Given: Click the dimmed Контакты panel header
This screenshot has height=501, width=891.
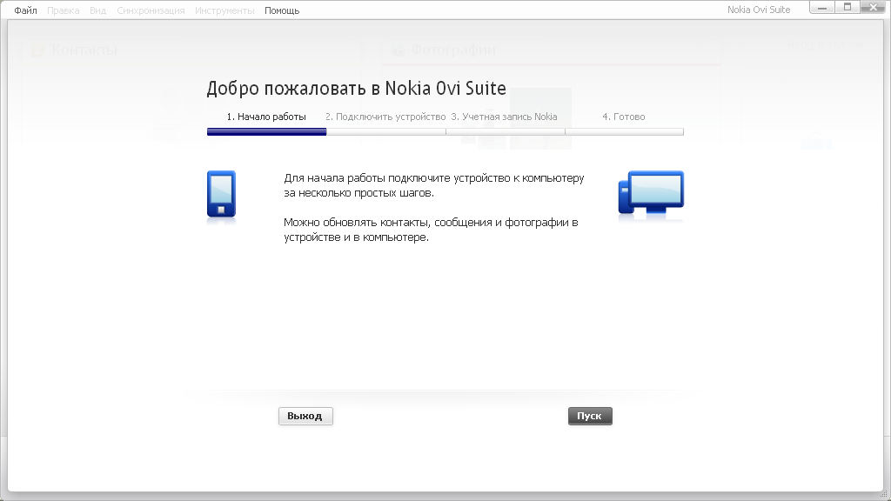Looking at the screenshot, I should pyautogui.click(x=84, y=50).
